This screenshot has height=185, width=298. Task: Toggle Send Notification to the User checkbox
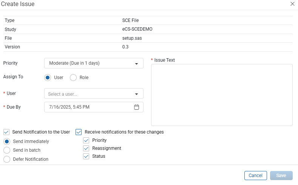click(6, 132)
